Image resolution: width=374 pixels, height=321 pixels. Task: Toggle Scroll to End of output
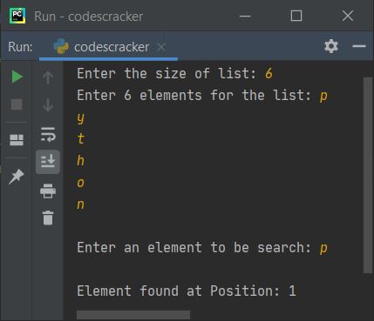coord(48,162)
